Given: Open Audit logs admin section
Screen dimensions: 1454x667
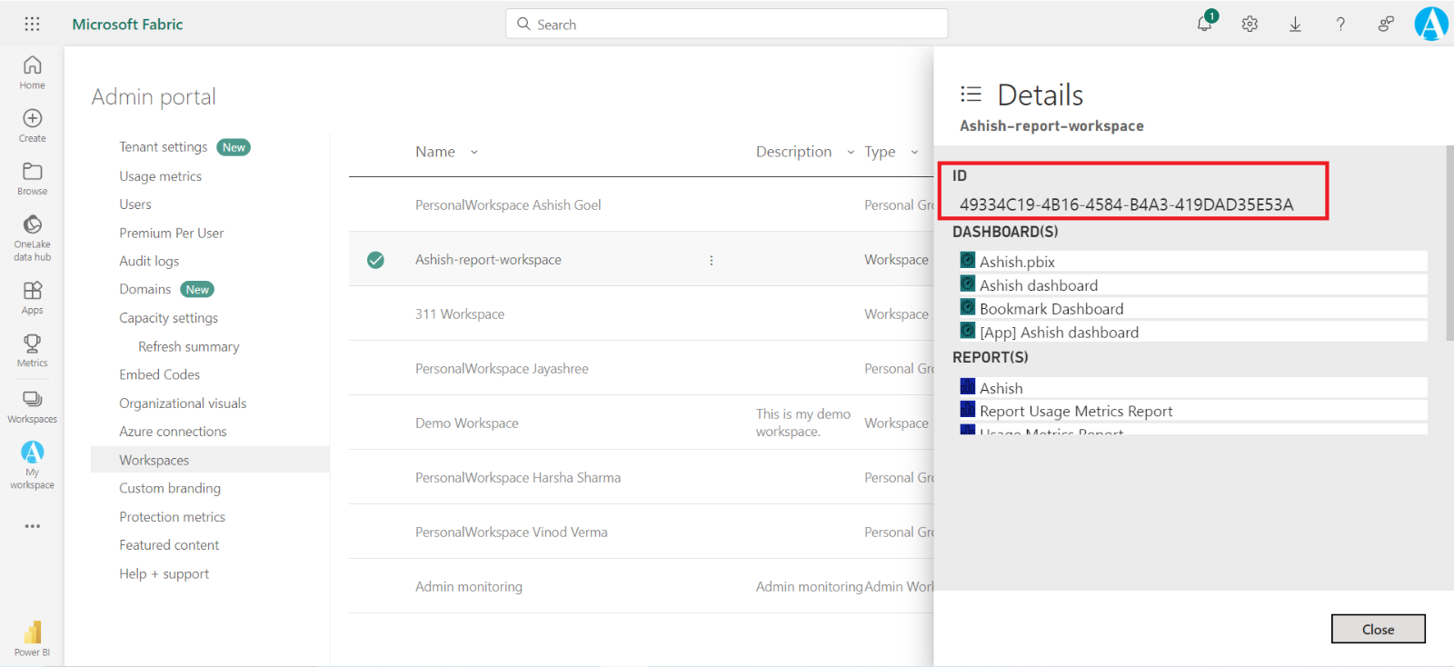Looking at the screenshot, I should coord(149,261).
